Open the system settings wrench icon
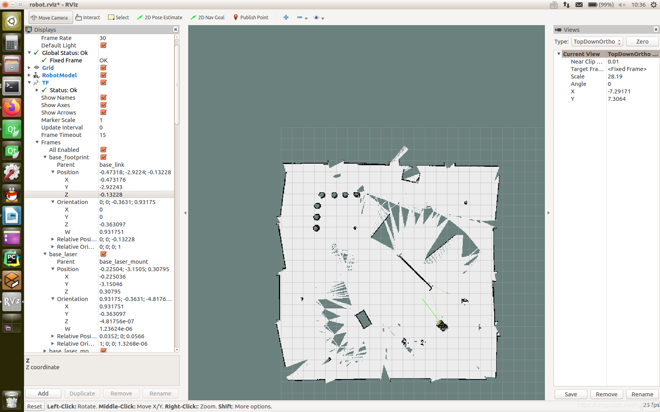Viewport: 660px width, 412px height. tap(12, 172)
